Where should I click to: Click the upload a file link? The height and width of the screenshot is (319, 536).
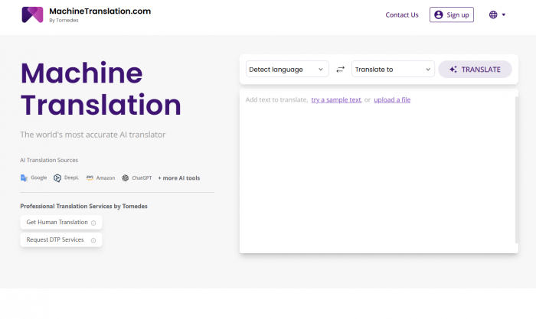[392, 99]
